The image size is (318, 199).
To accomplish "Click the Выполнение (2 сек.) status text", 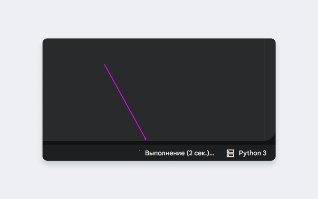I will click(180, 153).
